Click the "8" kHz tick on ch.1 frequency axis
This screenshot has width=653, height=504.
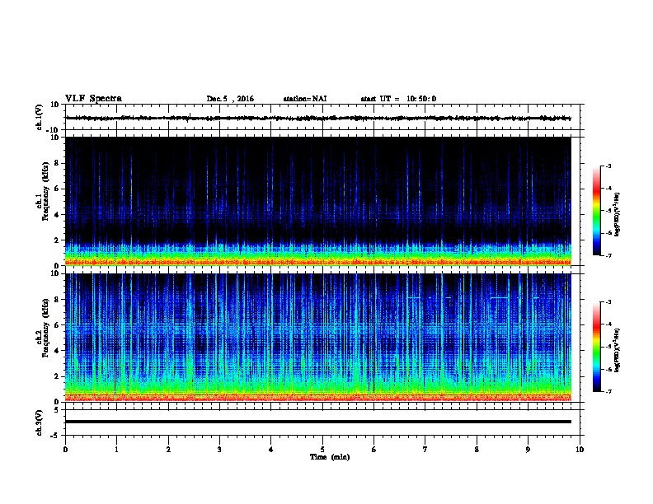58,163
